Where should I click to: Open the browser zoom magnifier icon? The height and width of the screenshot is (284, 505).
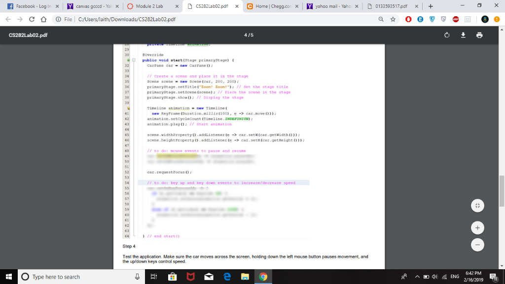[381, 19]
